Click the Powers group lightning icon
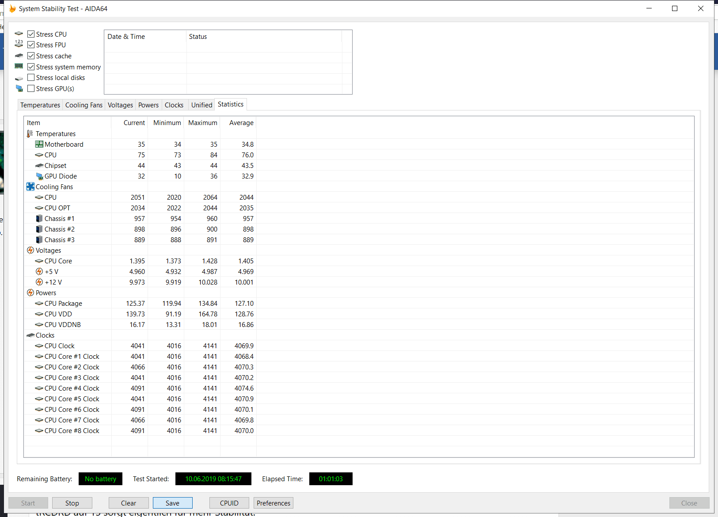 click(x=30, y=293)
